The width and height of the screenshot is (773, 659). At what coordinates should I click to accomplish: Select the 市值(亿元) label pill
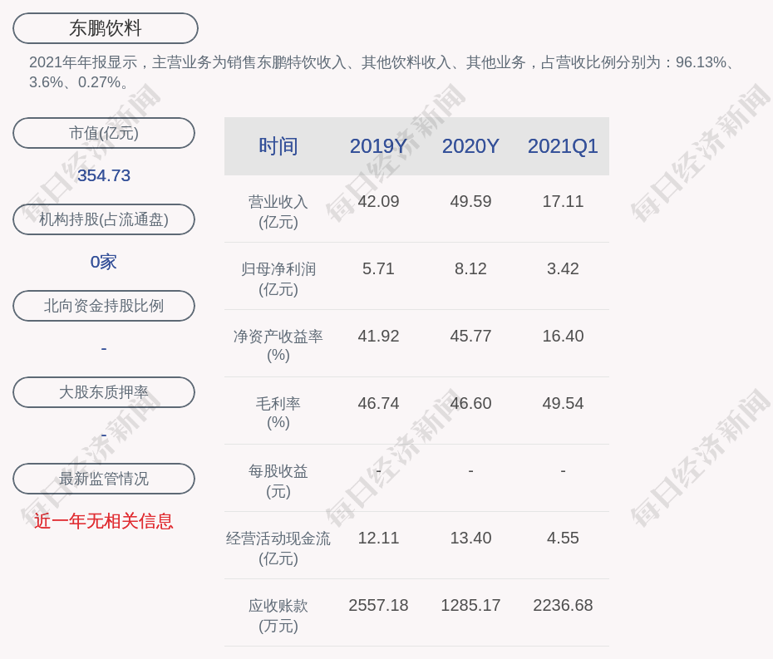click(x=104, y=133)
